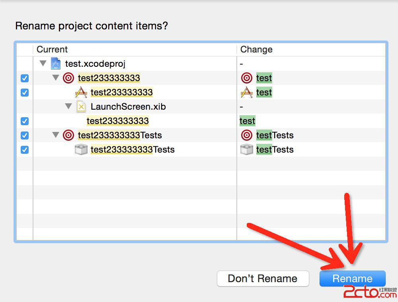Collapse the test.xcodeproj disclosure triangle
398x302 pixels.
pos(43,64)
